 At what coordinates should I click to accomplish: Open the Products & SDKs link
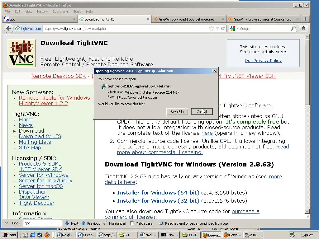[40, 164]
